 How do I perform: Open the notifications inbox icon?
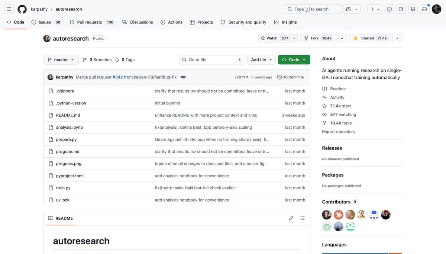coord(424,9)
